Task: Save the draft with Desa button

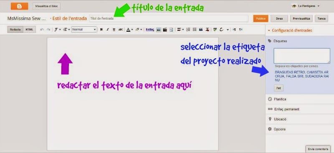Action: pyautogui.click(x=279, y=18)
